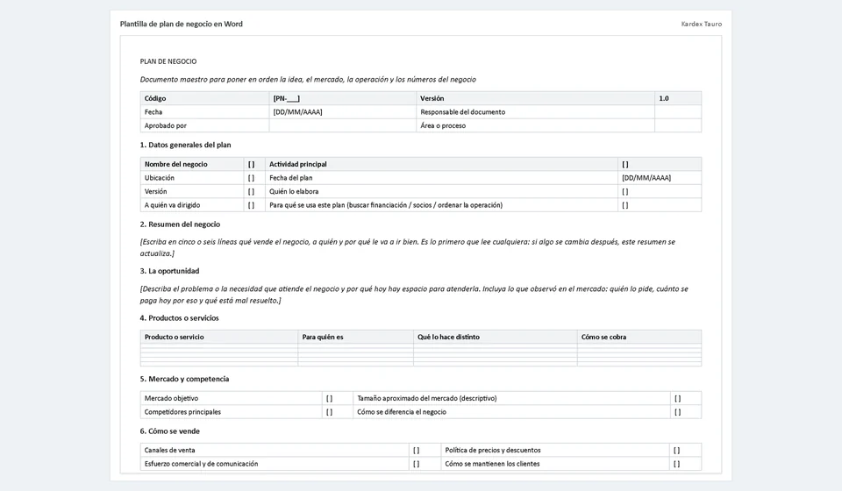Click 'Cómo se mantienen los clientes' cell

click(555, 464)
